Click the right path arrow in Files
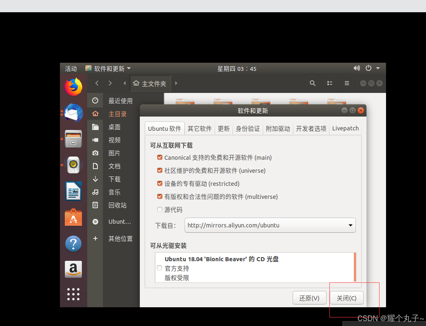The image size is (426, 326). (x=176, y=83)
